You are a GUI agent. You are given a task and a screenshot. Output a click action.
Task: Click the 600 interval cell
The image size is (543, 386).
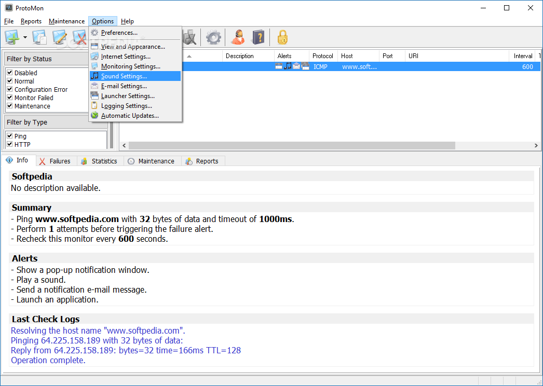tap(527, 66)
